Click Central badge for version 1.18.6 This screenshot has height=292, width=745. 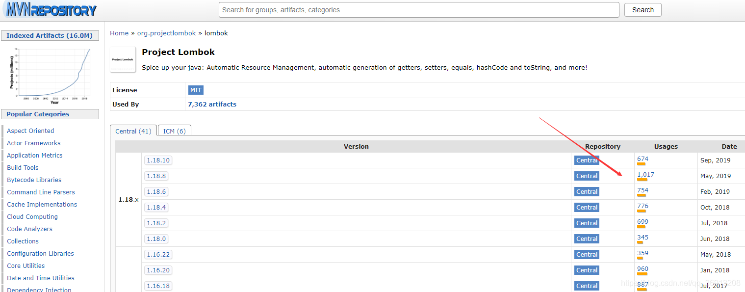587,191
